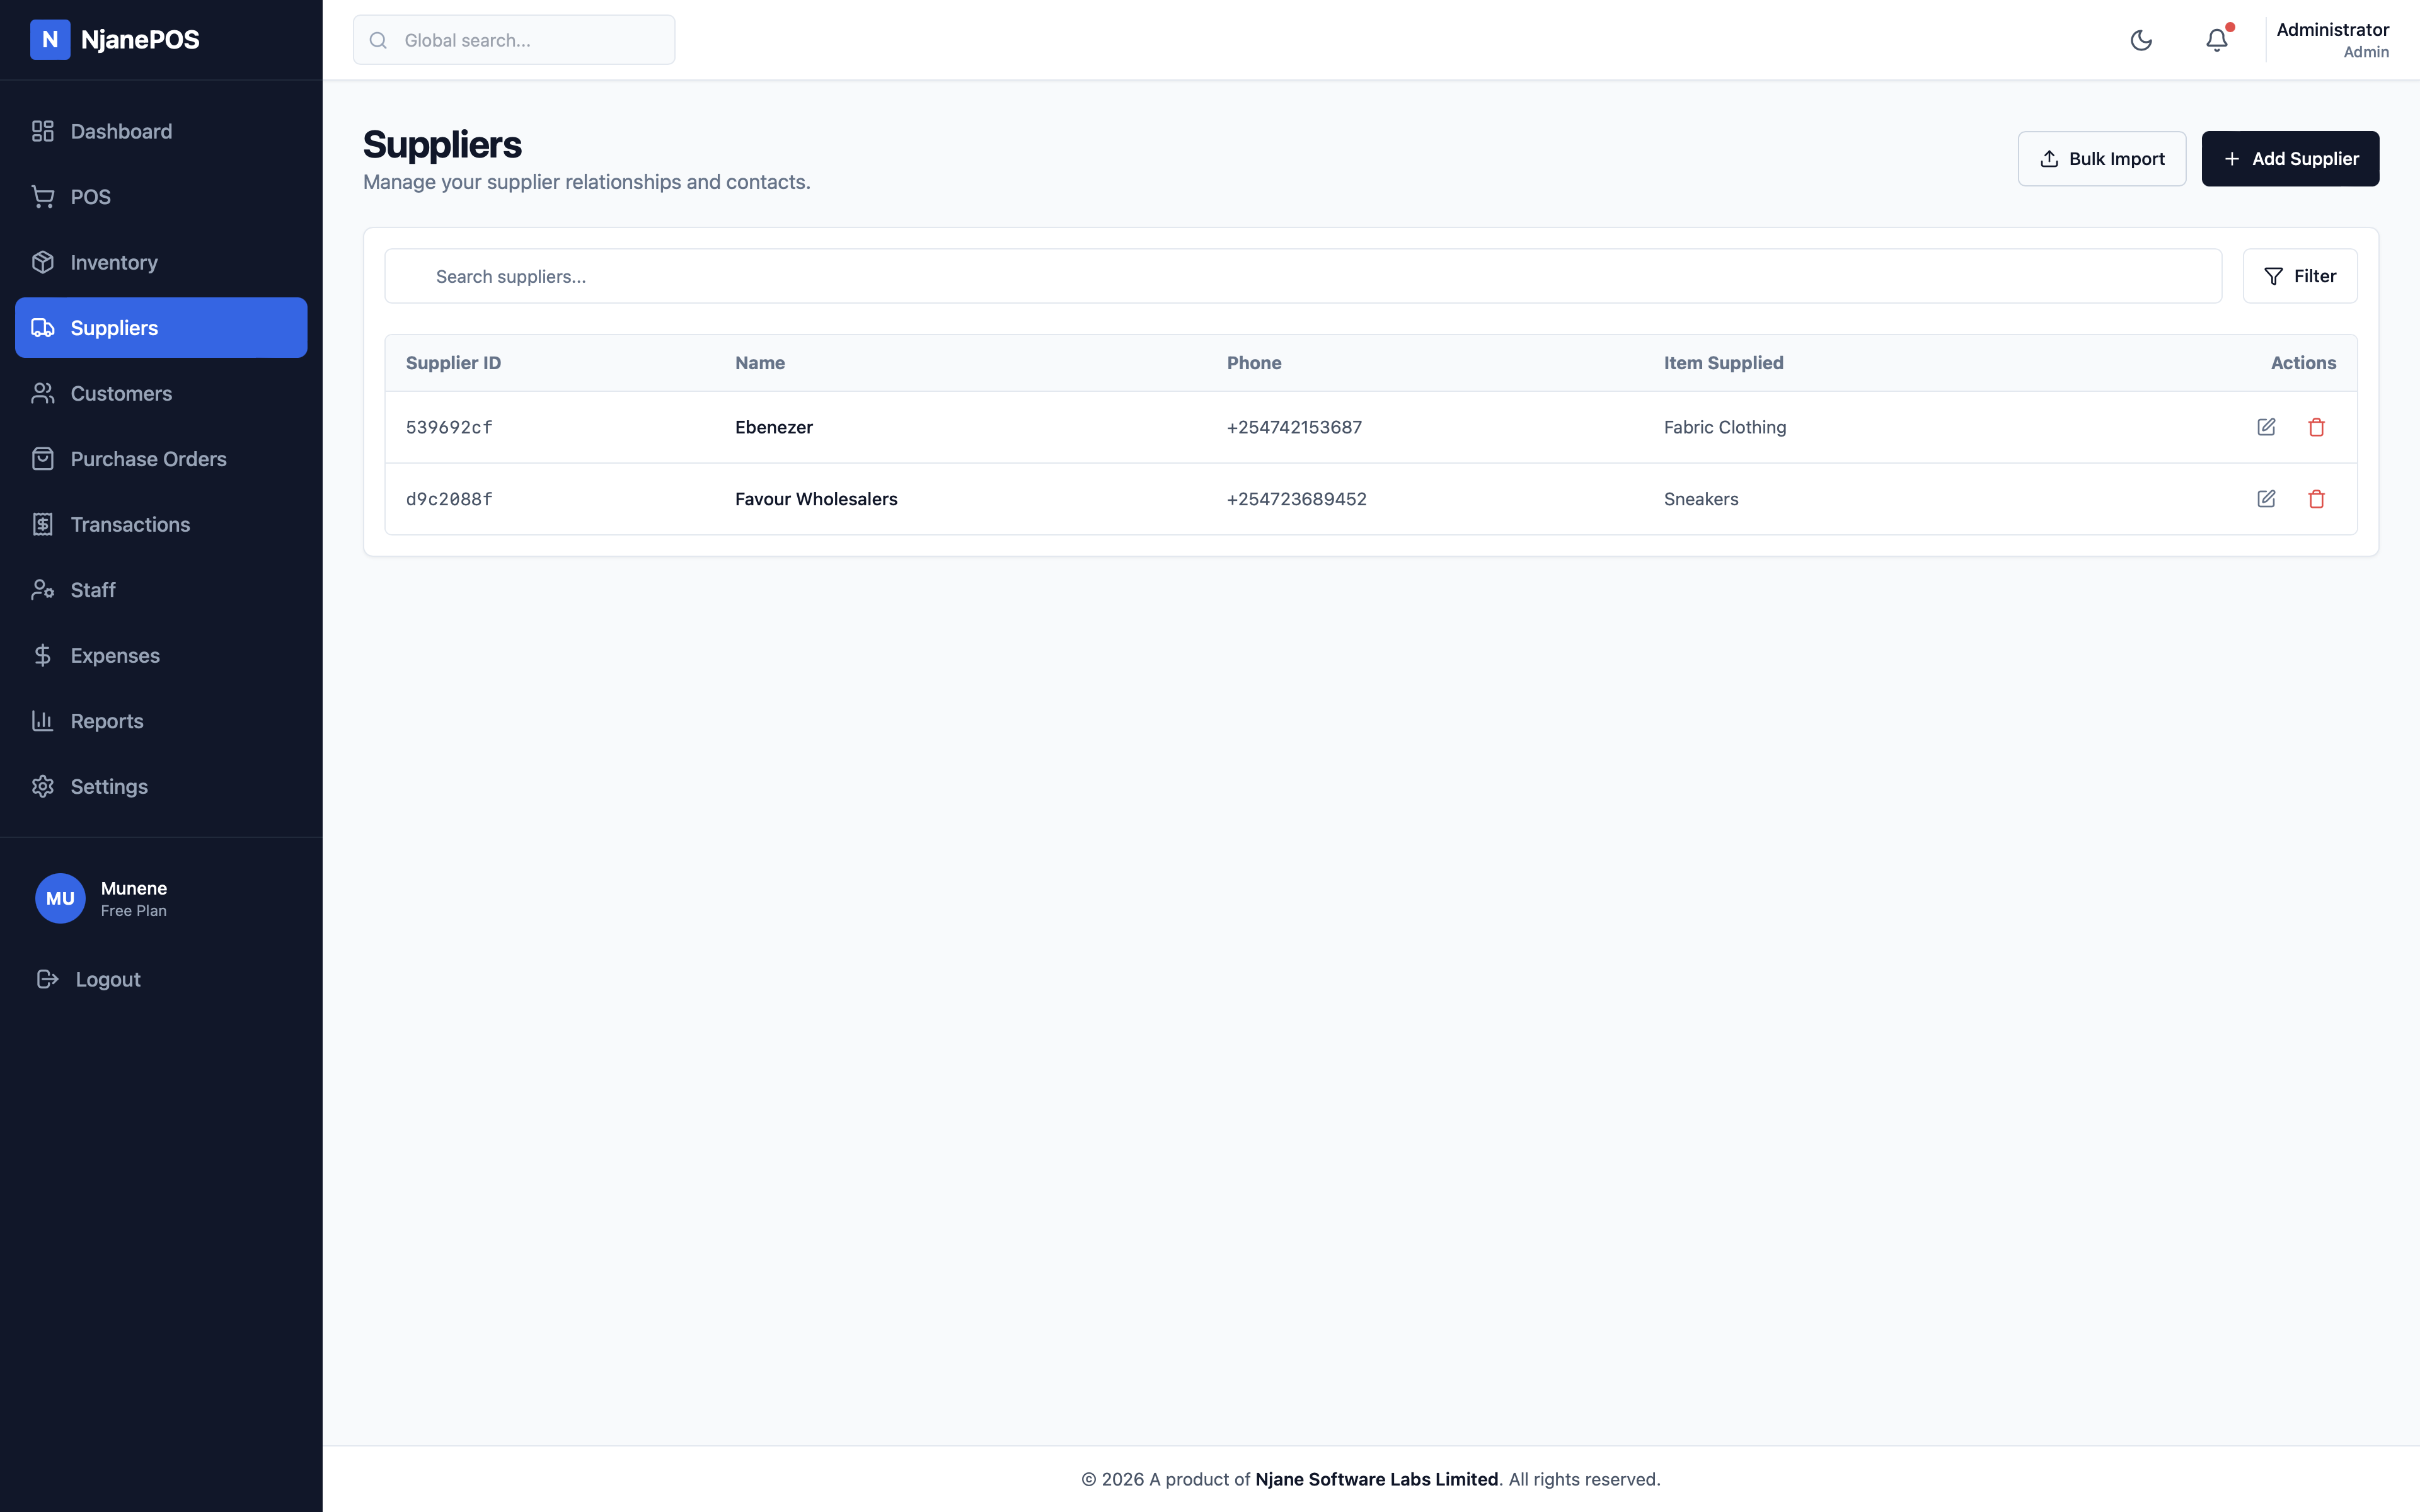
Task: Select the POS cart icon in sidebar
Action: [x=43, y=196]
